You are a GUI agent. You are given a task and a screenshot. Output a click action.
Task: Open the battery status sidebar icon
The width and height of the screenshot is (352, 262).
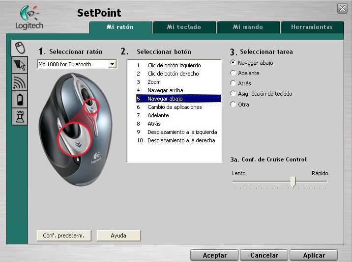pos(20,100)
